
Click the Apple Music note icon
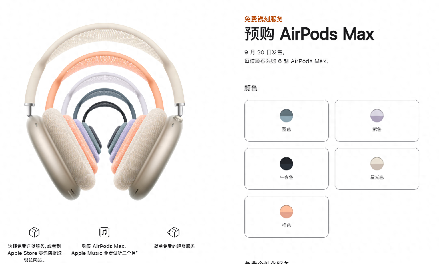tap(104, 232)
